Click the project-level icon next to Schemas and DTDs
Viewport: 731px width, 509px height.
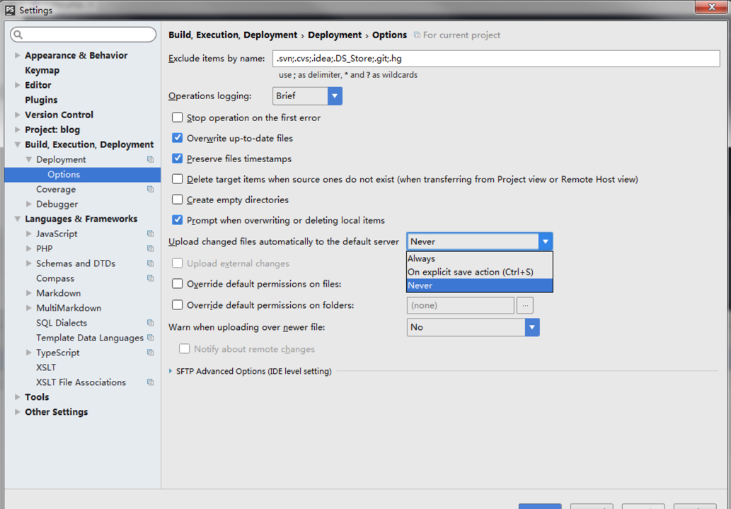(x=151, y=263)
